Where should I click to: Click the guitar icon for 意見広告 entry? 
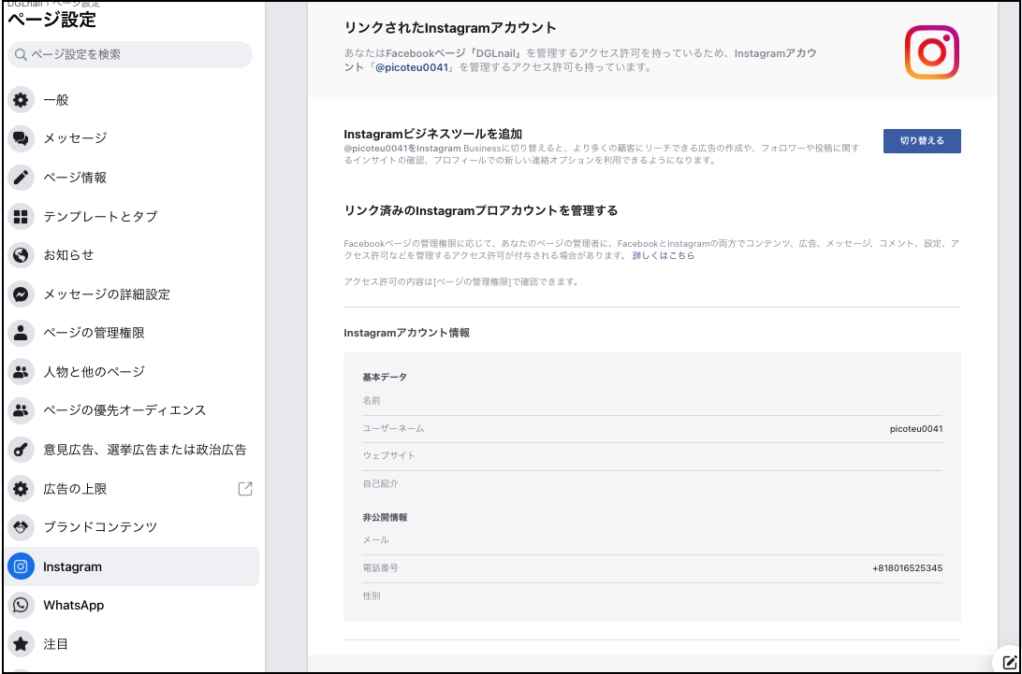(x=21, y=450)
